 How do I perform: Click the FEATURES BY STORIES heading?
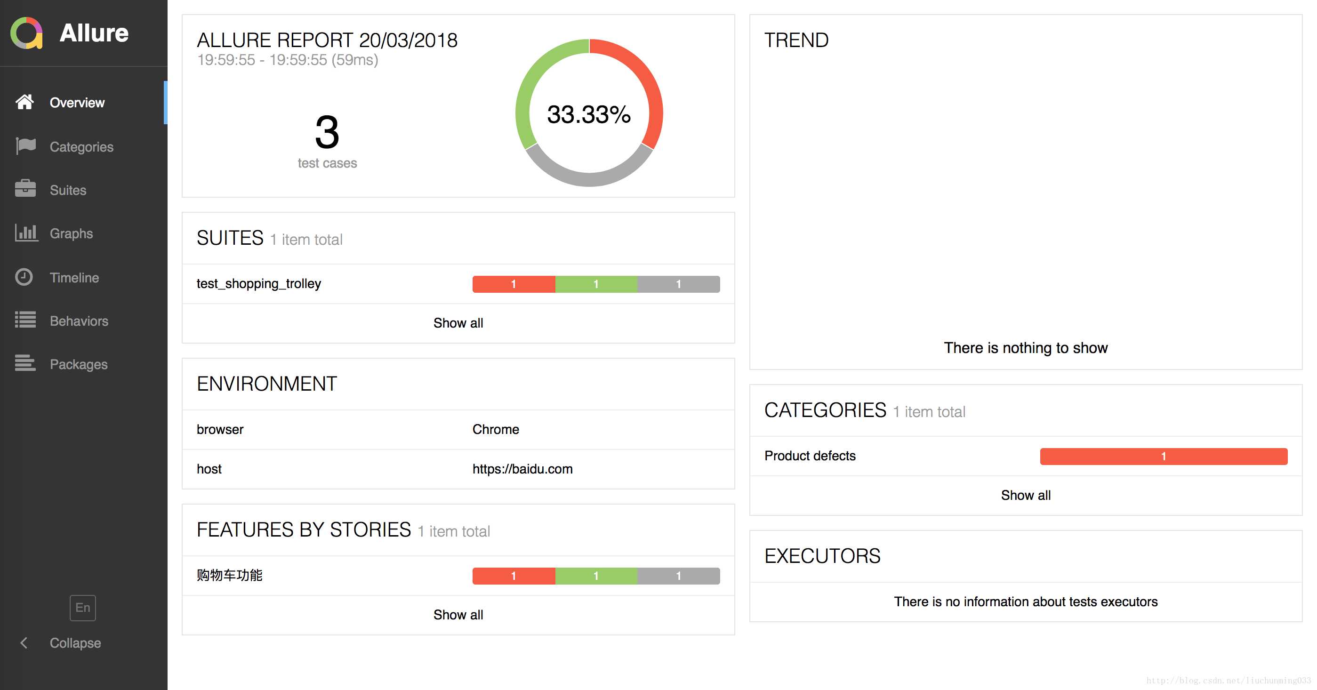(x=304, y=530)
